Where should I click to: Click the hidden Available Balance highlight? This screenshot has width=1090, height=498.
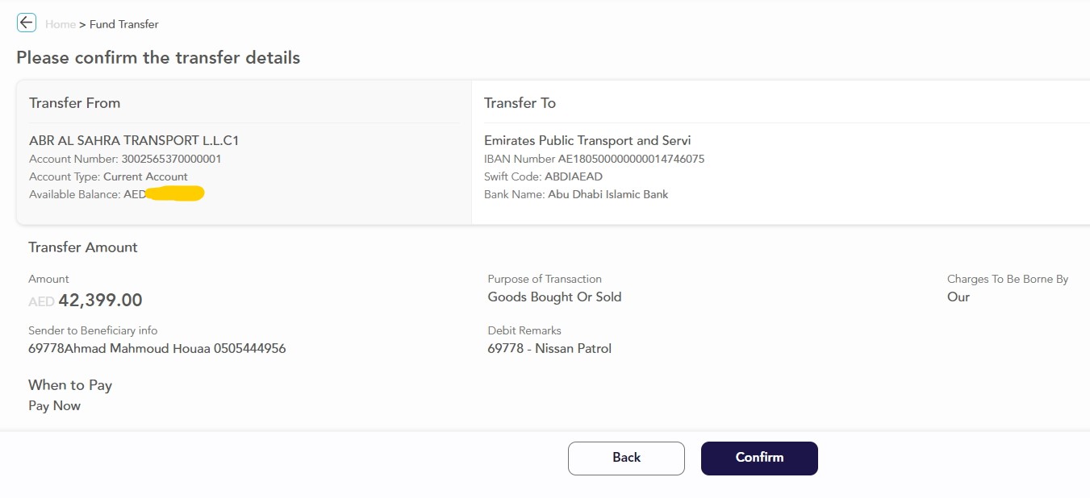pyautogui.click(x=175, y=193)
